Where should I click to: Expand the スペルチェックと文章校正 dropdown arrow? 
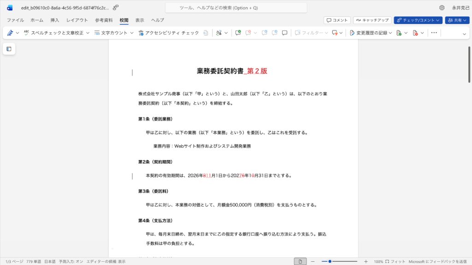pyautogui.click(x=88, y=33)
